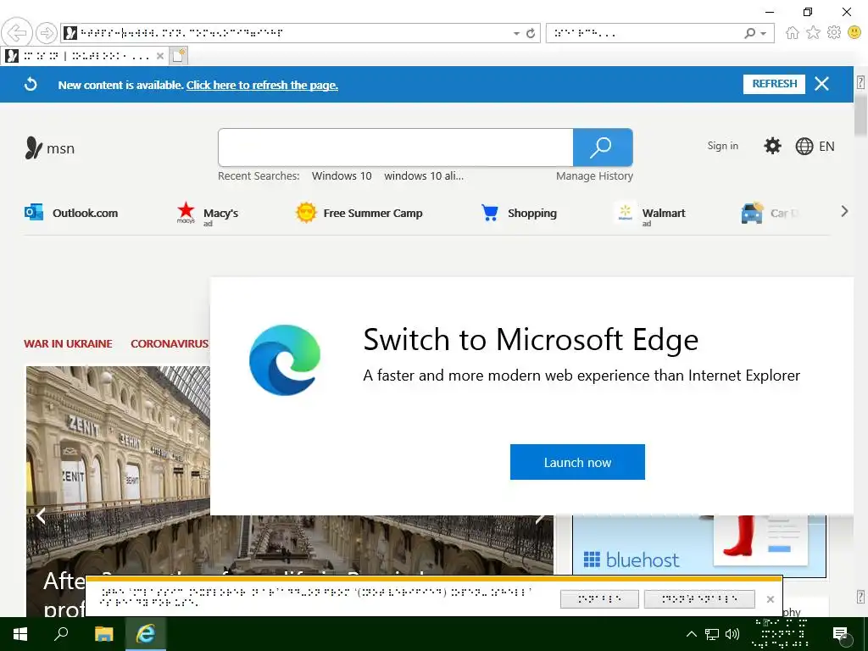Open search provider dropdown arrow beside magnifier
868x651 pixels.
[764, 34]
